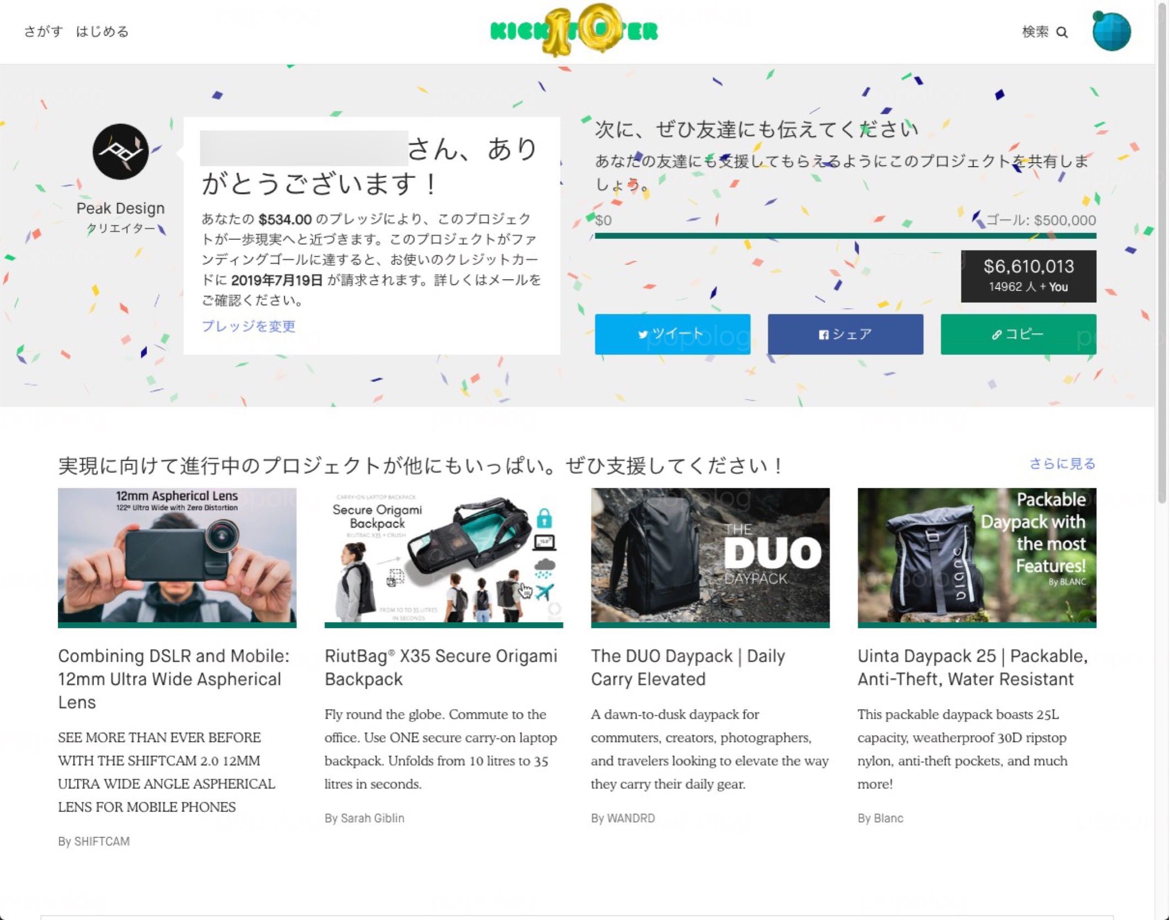Click the 2019年7月19日 charge date text
Screen dimensions: 1170x920
coord(276,280)
